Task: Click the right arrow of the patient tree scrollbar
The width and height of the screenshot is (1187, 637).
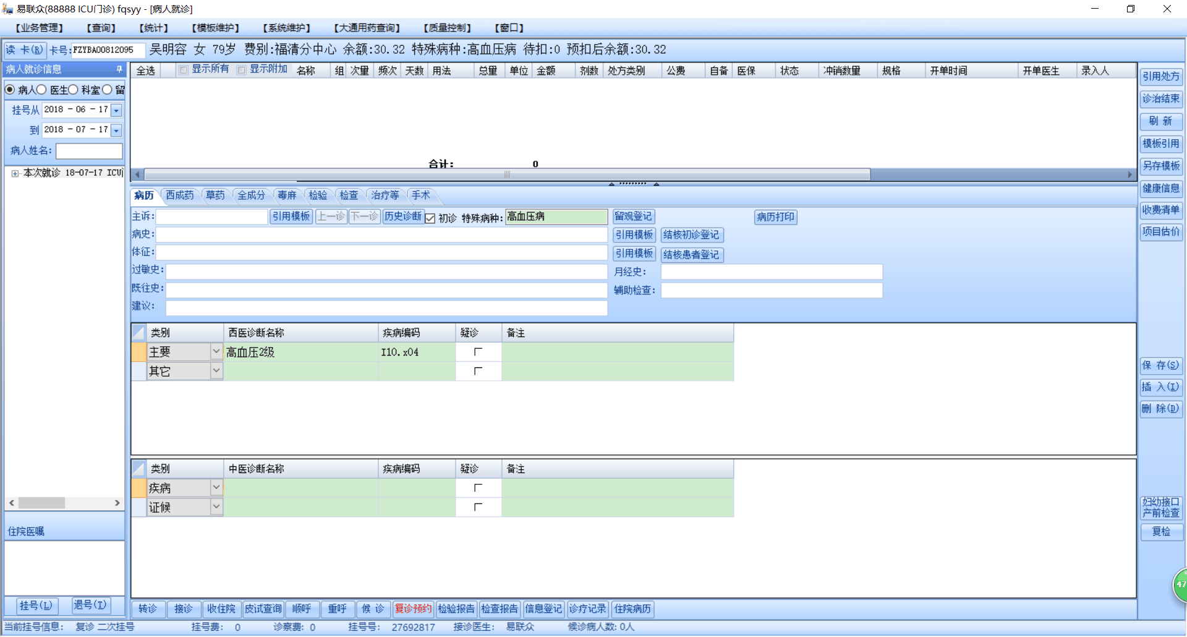Action: pos(117,503)
